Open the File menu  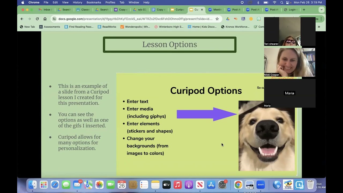pyautogui.click(x=46, y=2)
